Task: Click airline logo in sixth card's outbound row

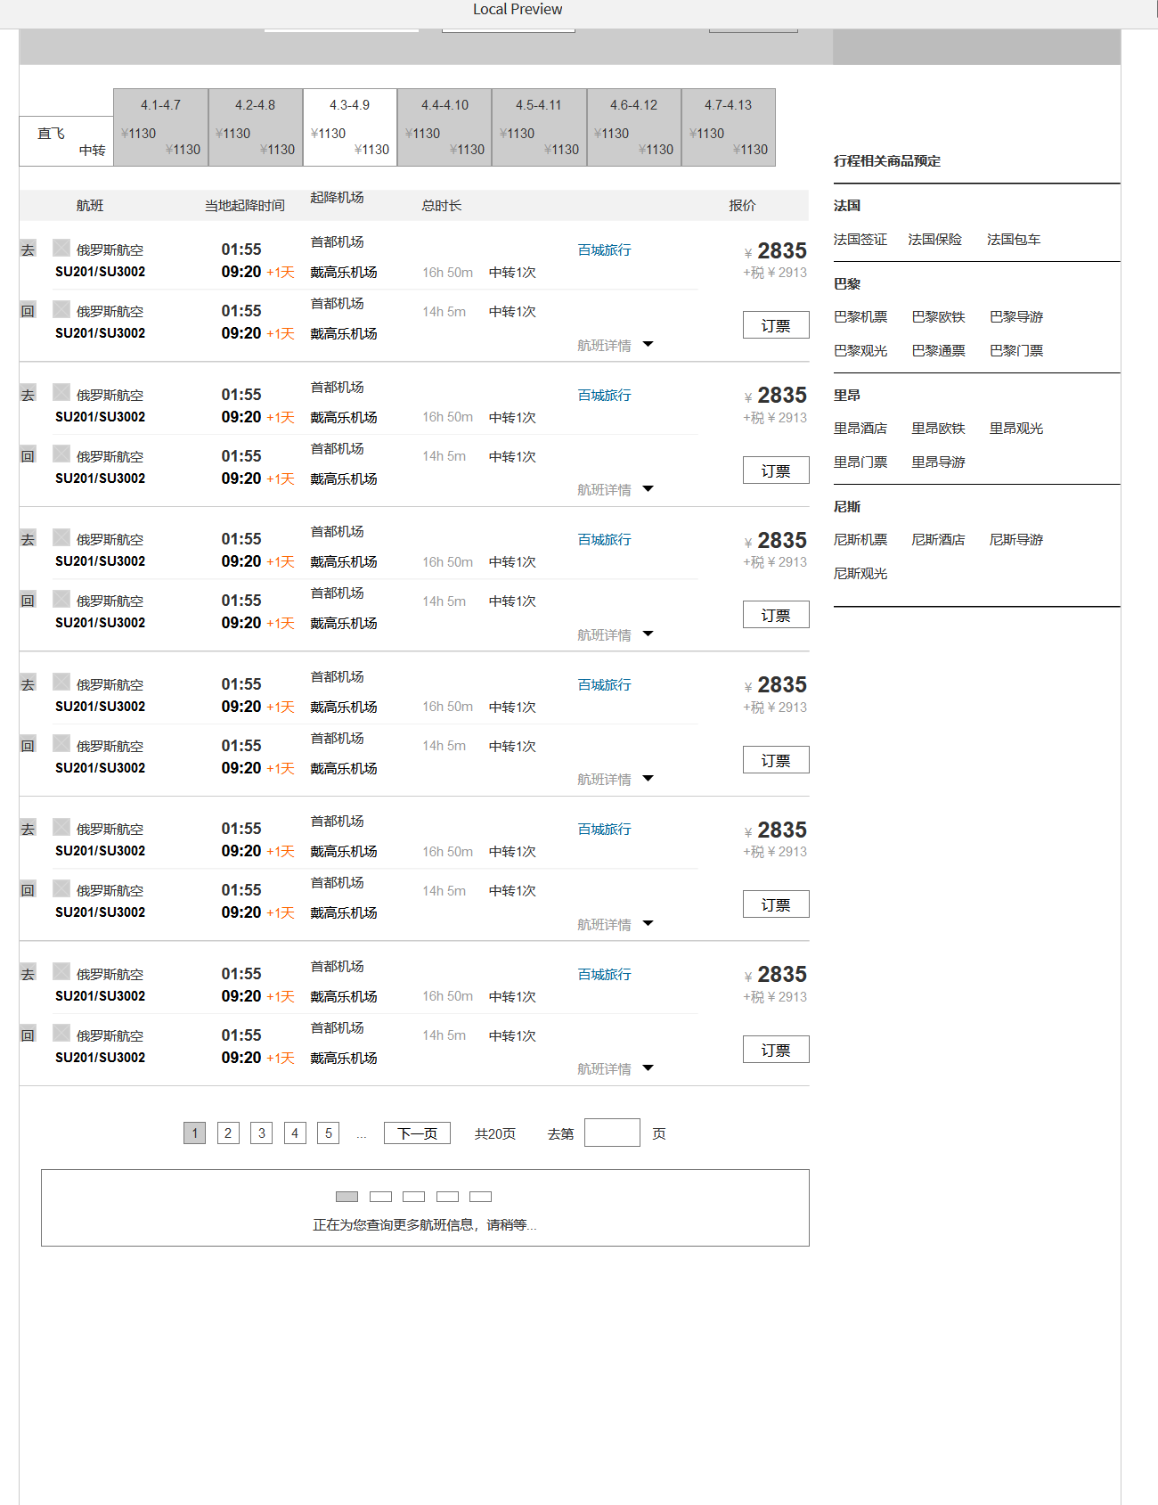Action: [61, 971]
